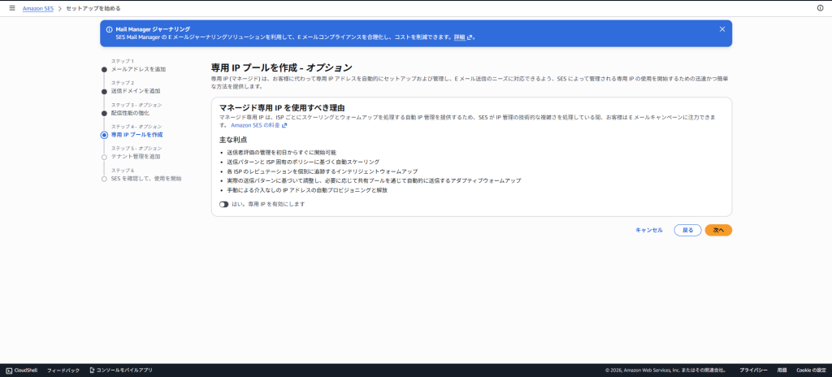Image resolution: width=832 pixels, height=377 pixels.
Task: Open the CloudShell icon in the footer
Action: tap(8, 370)
